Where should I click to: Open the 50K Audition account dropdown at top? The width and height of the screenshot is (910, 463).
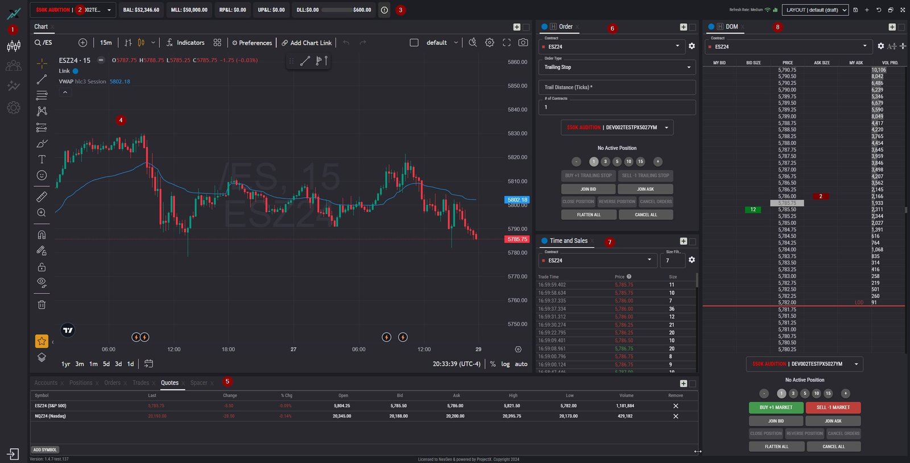[73, 10]
